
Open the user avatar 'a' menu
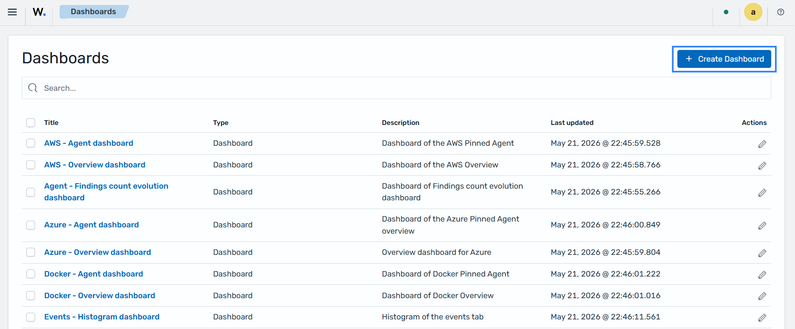point(753,12)
